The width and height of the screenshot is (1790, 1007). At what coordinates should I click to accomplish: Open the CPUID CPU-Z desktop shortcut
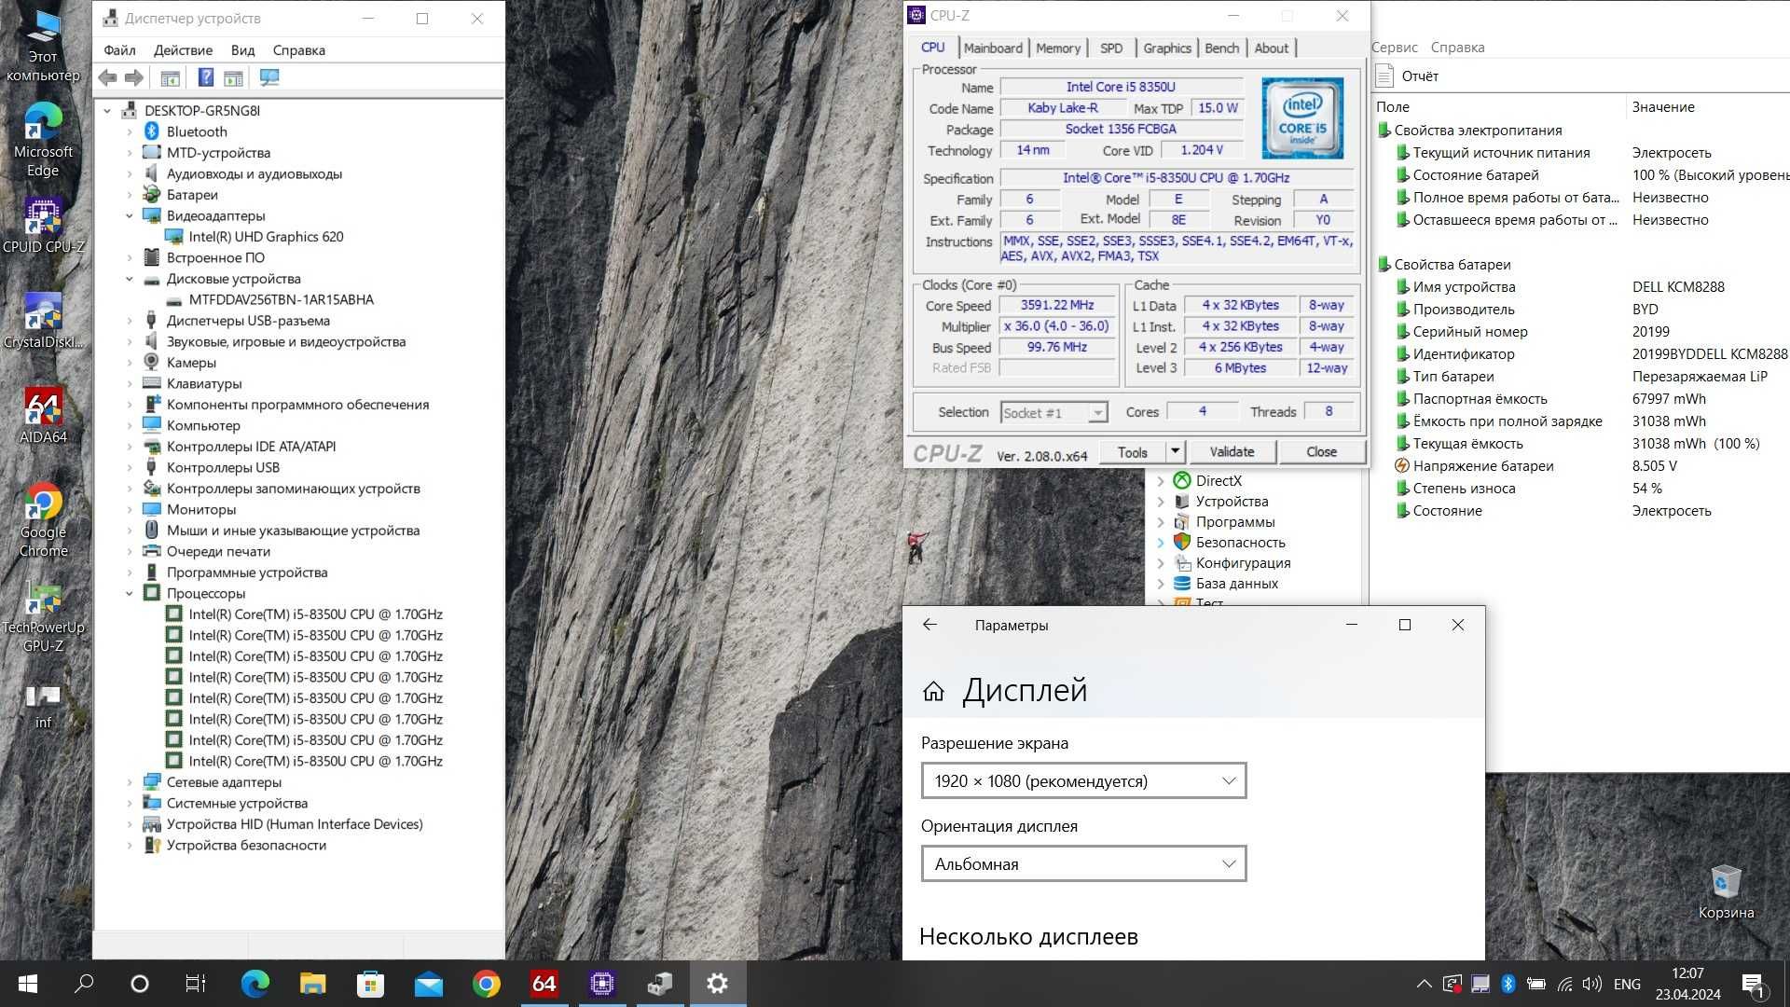(43, 226)
